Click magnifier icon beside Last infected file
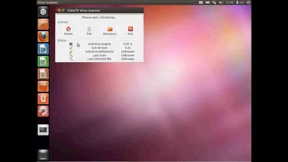Image resolution: width=288 pixels, height=162 pixels. [x=71, y=59]
